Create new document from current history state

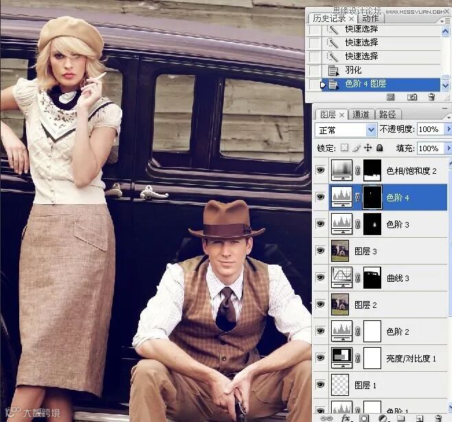[391, 97]
